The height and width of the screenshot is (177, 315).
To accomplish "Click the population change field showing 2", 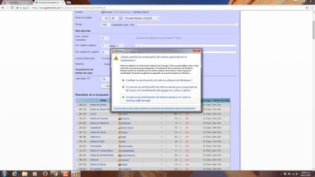I will (x=105, y=38).
